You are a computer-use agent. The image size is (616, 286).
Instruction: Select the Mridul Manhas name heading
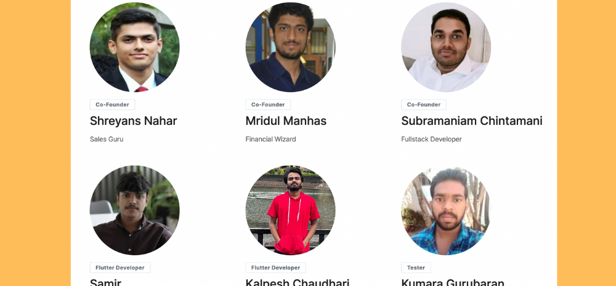click(286, 121)
